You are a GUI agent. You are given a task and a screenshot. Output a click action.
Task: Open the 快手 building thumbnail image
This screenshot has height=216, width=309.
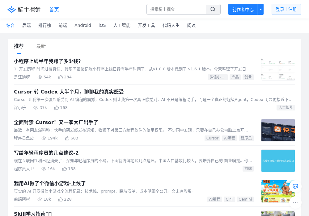(278, 130)
